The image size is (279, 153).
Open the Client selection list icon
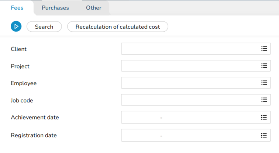(264, 49)
